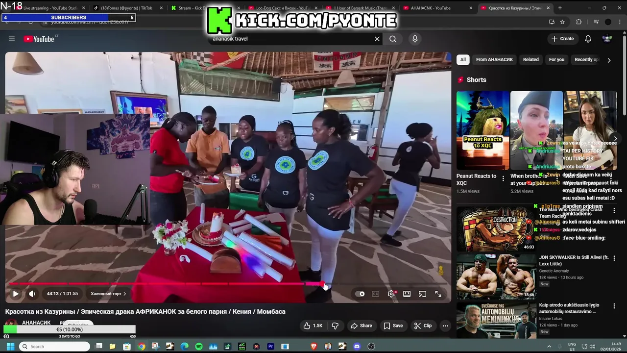
Task: Open options for JON SKYWALKER video
Action: tap(614, 258)
